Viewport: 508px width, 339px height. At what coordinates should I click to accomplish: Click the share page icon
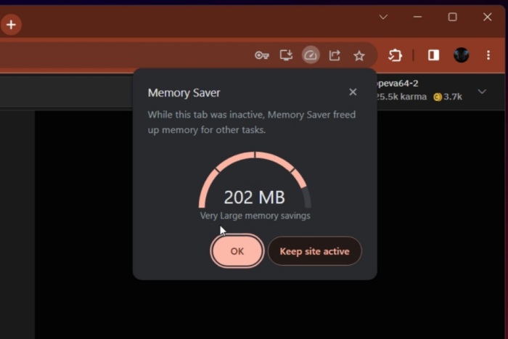pos(335,55)
